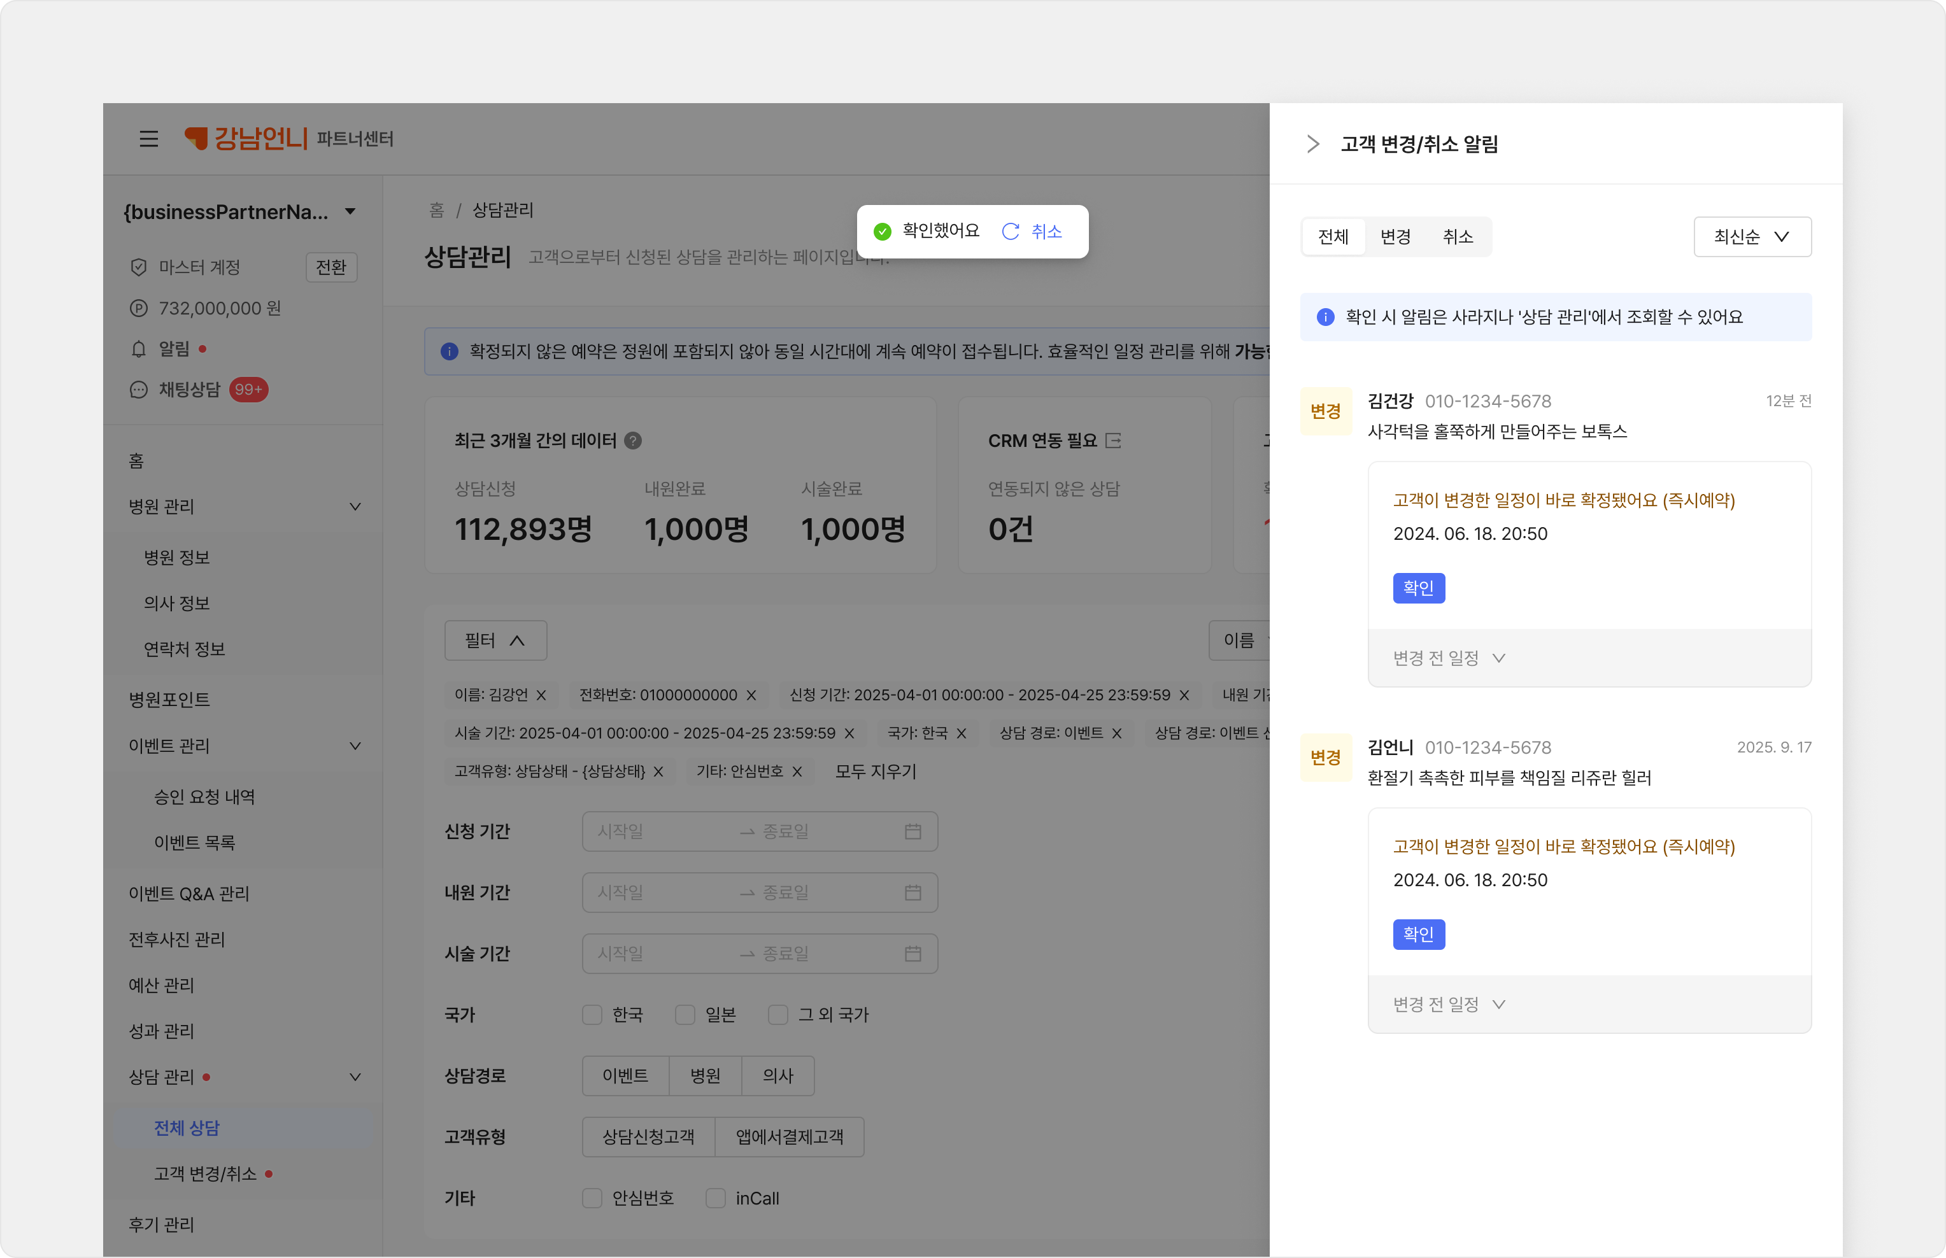Click the help icon next to 최근 3개월 간의 데이터
1946x1258 pixels.
coord(633,441)
